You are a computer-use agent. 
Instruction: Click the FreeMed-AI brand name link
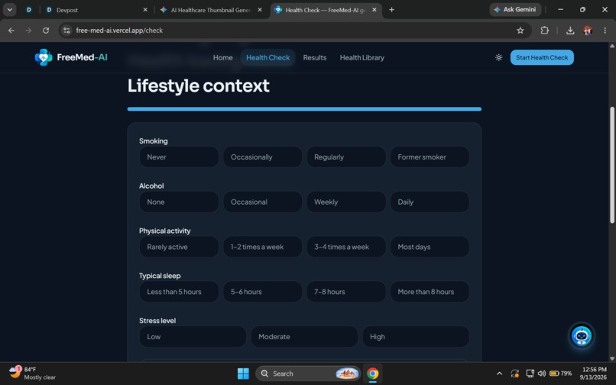point(82,57)
